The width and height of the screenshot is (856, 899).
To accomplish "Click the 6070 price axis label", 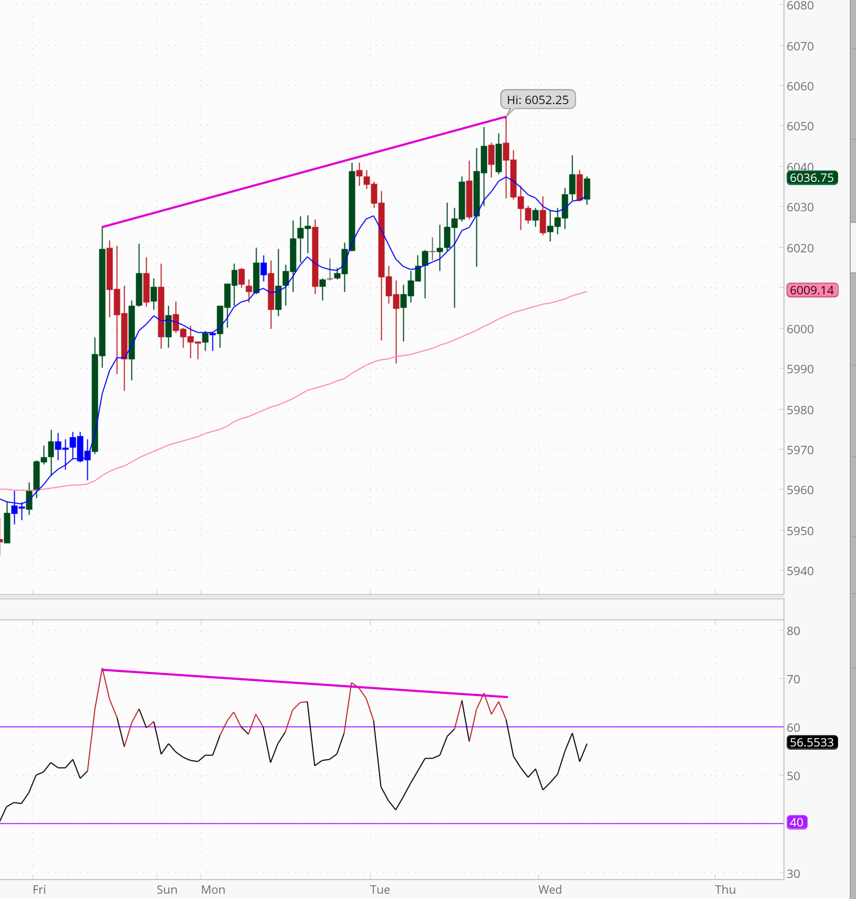I will tap(800, 46).
